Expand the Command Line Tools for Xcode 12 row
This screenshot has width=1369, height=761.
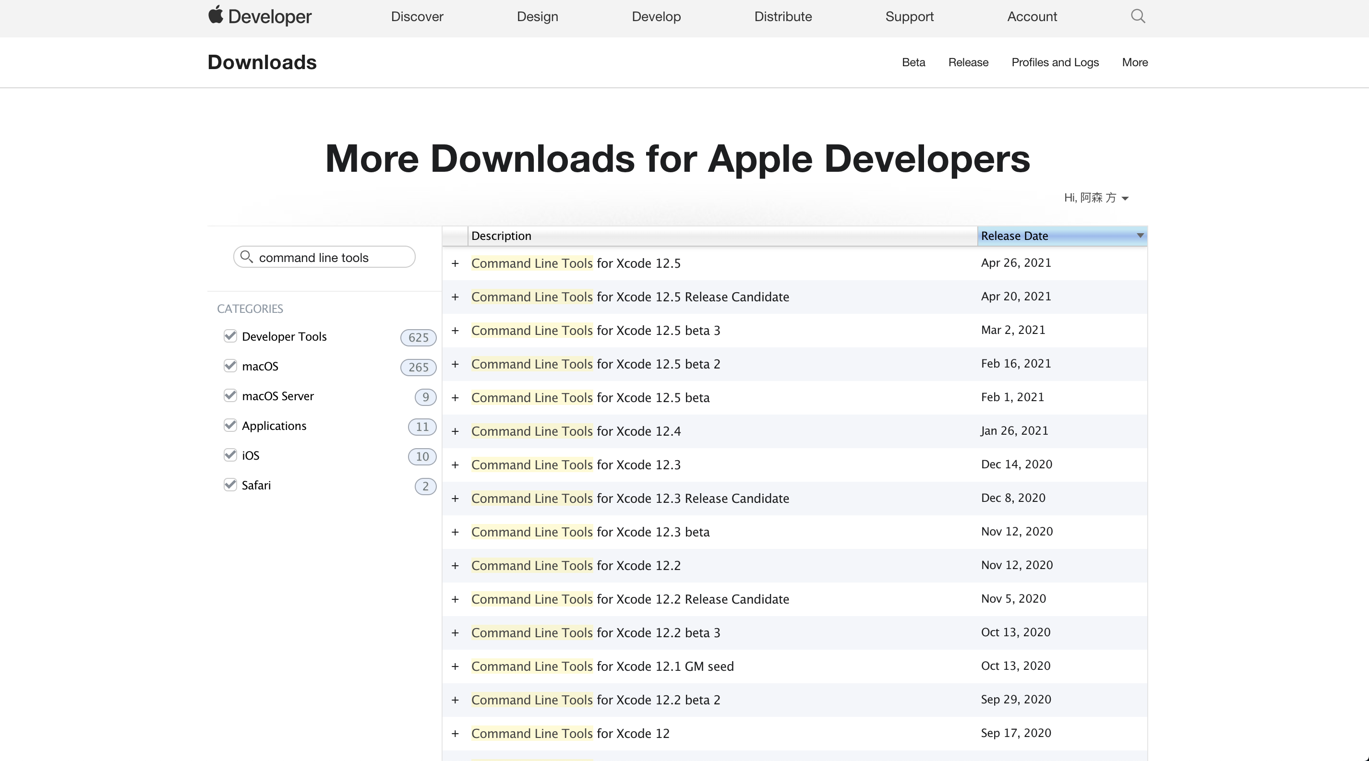(455, 733)
